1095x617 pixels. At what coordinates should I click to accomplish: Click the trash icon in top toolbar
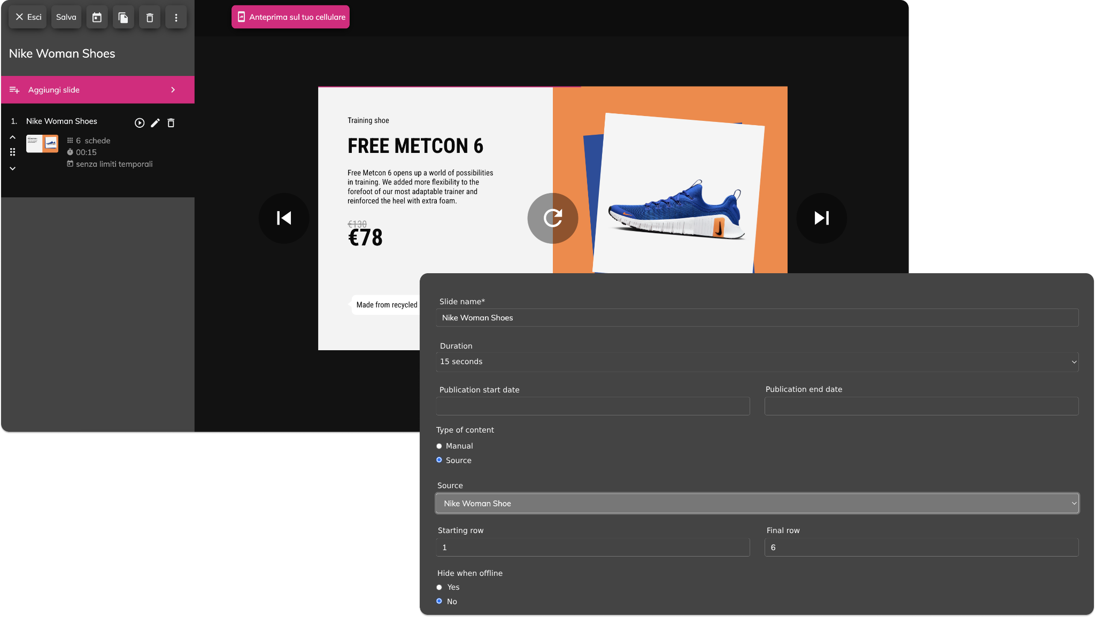pos(150,17)
